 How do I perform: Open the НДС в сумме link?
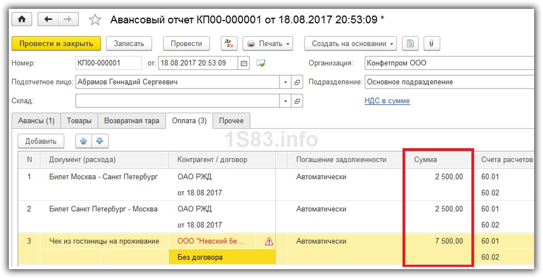[x=387, y=101]
